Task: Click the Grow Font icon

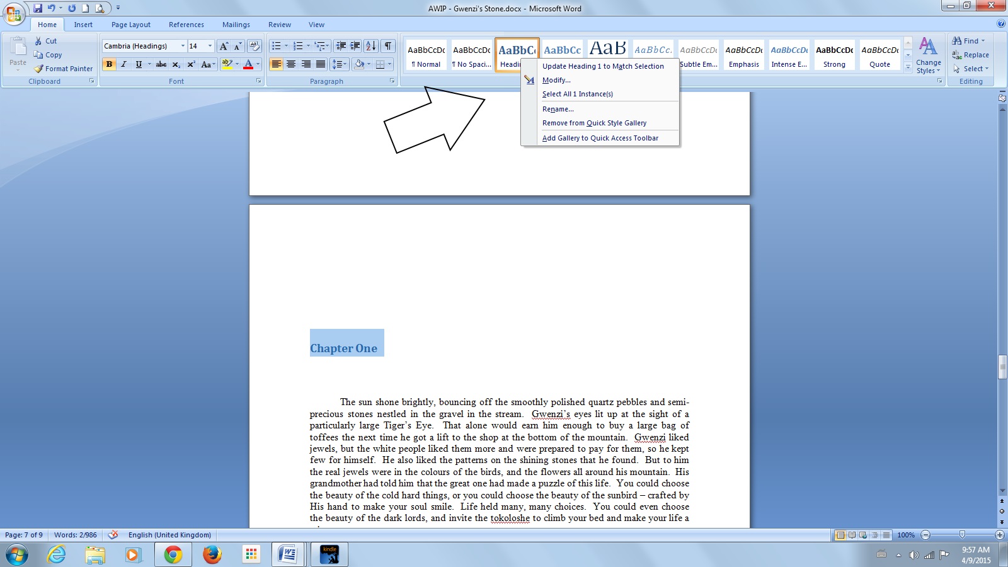Action: click(x=224, y=46)
